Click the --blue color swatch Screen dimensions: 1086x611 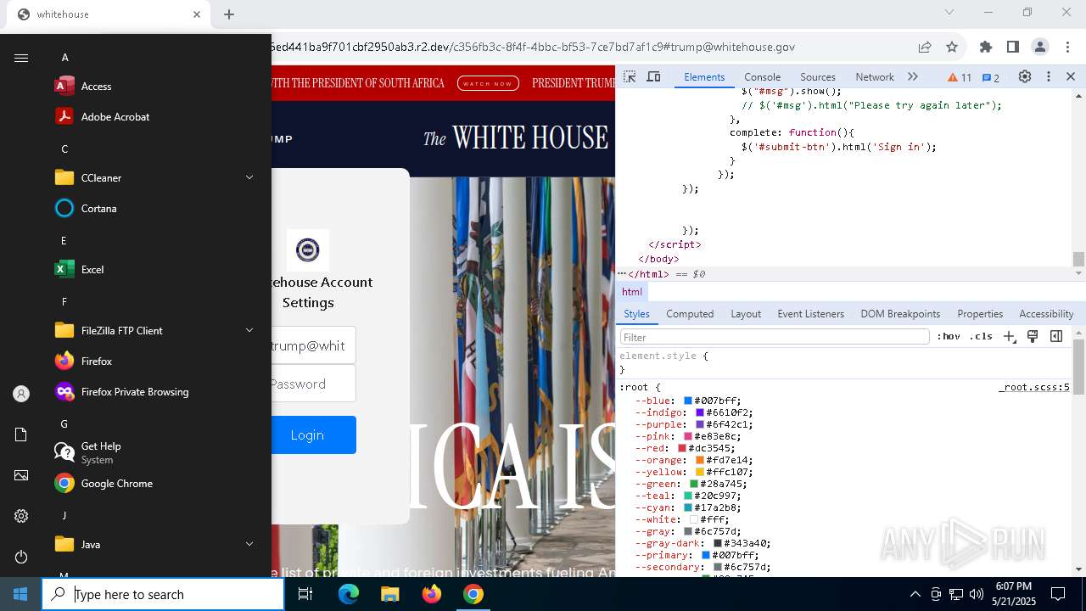coord(688,401)
